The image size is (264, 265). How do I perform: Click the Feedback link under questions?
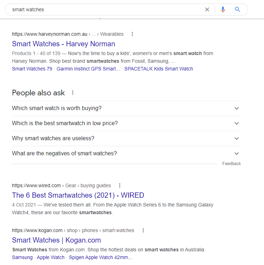click(231, 164)
